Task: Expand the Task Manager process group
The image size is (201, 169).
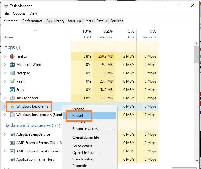Action: (x=5, y=98)
